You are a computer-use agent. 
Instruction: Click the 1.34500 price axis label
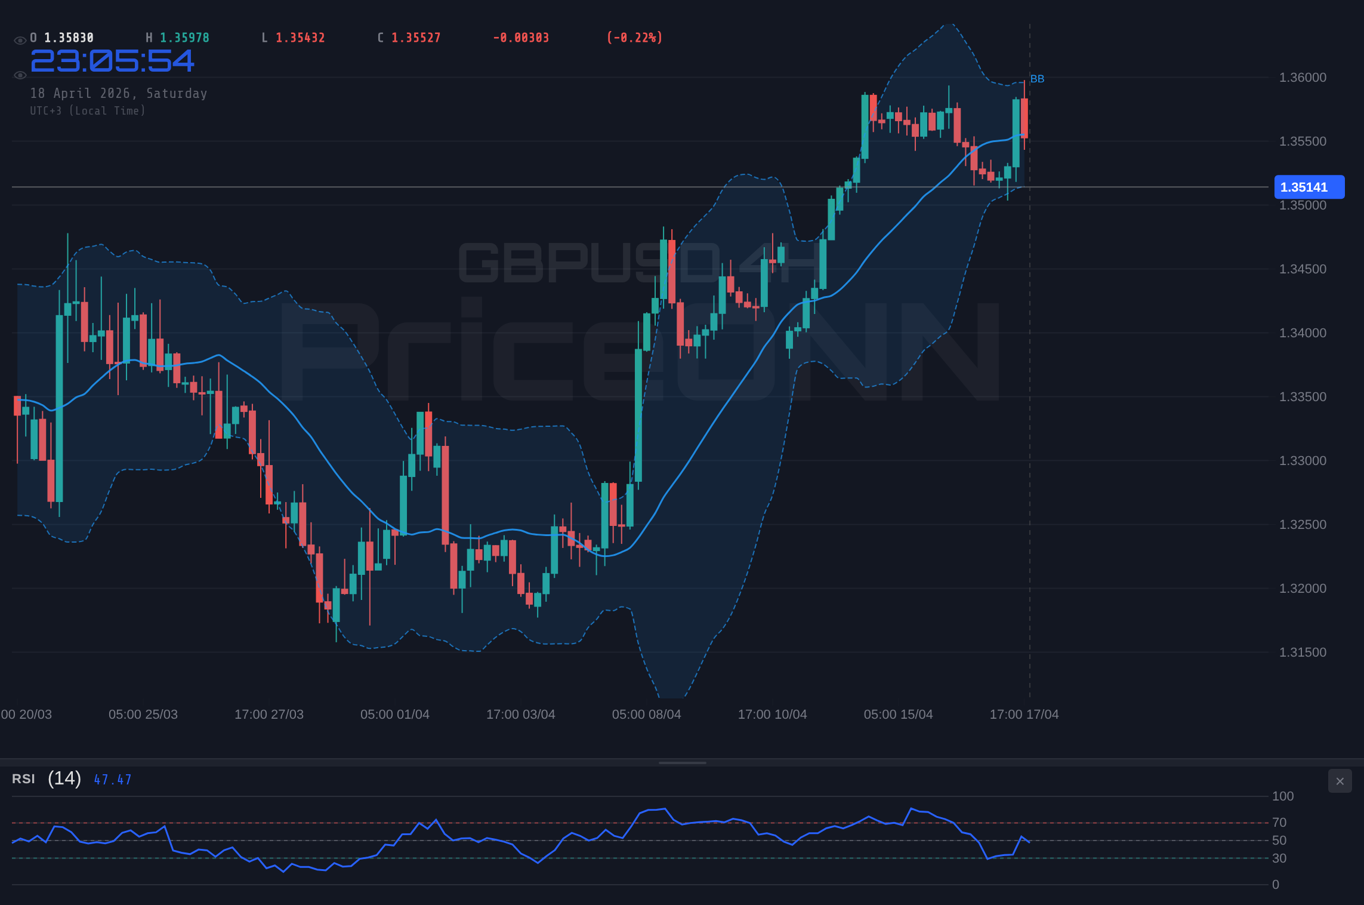pyautogui.click(x=1303, y=269)
